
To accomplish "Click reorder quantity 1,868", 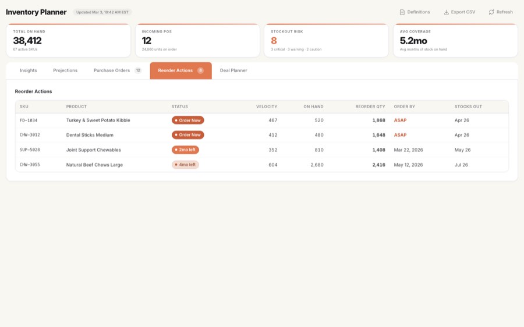I will point(378,120).
